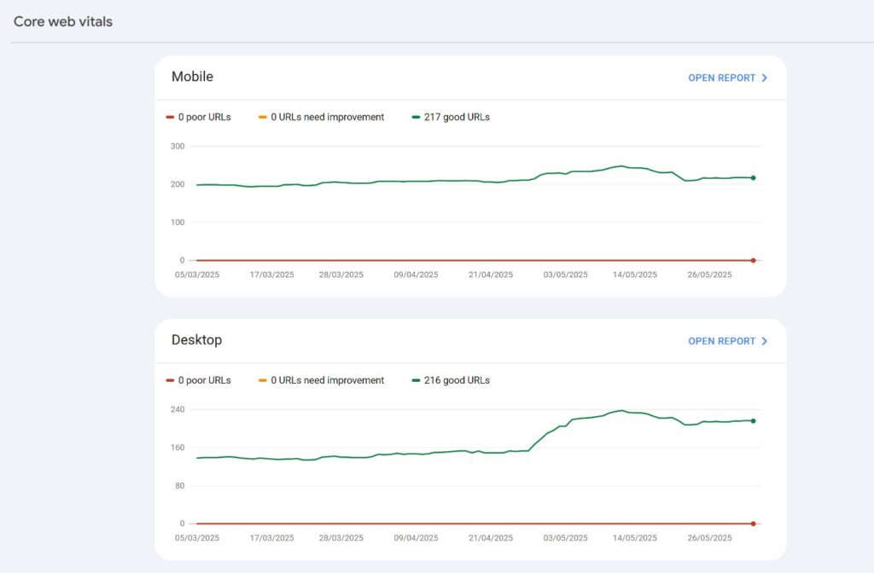Click the Core web vitals page heading

click(63, 21)
